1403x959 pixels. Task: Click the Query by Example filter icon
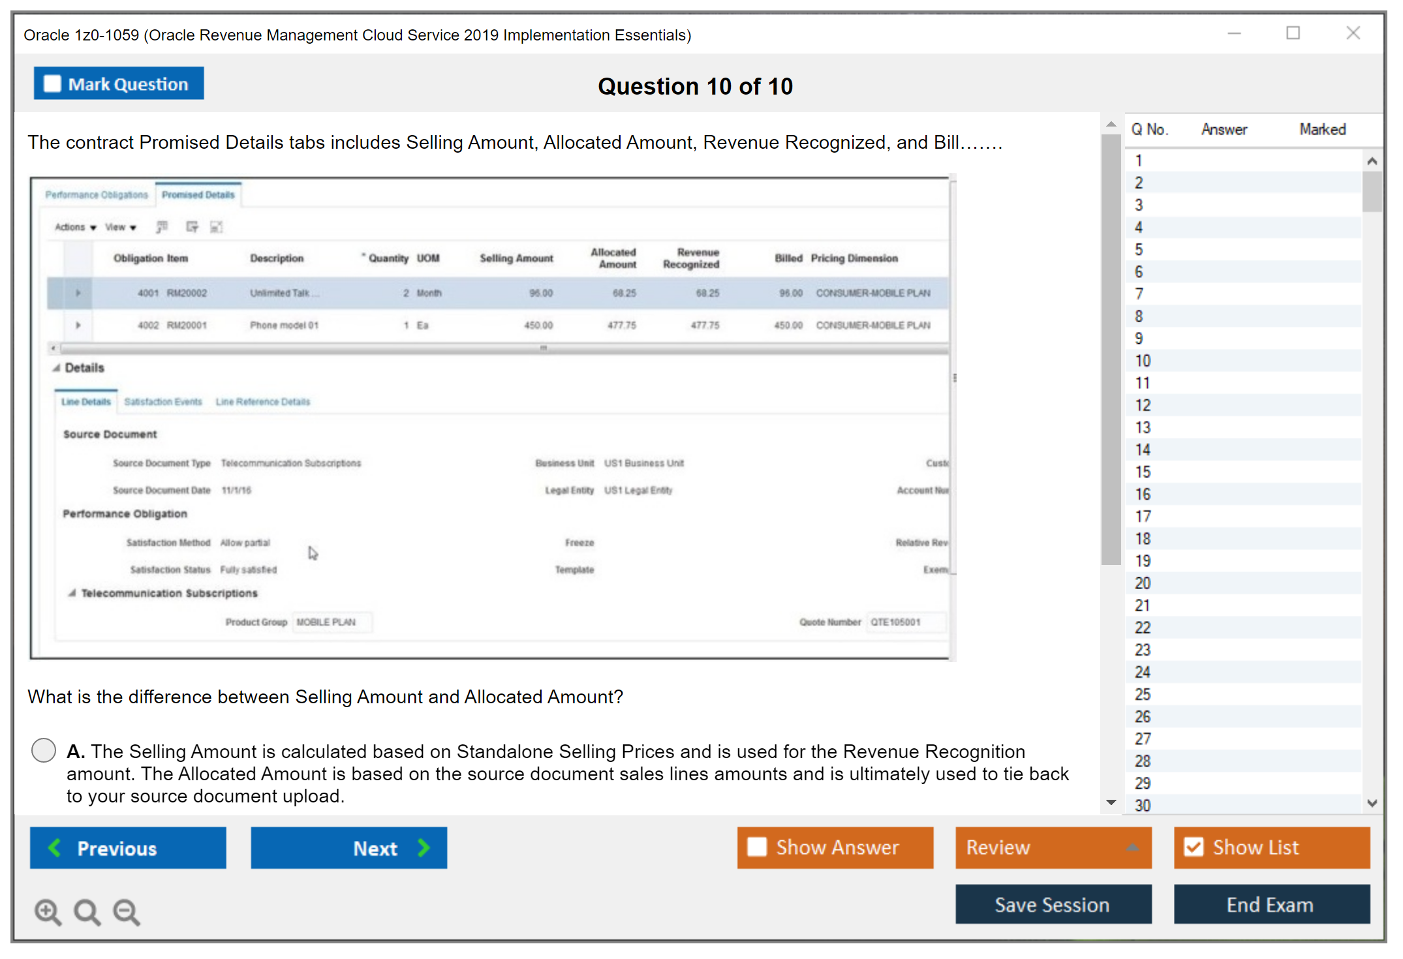tap(191, 226)
